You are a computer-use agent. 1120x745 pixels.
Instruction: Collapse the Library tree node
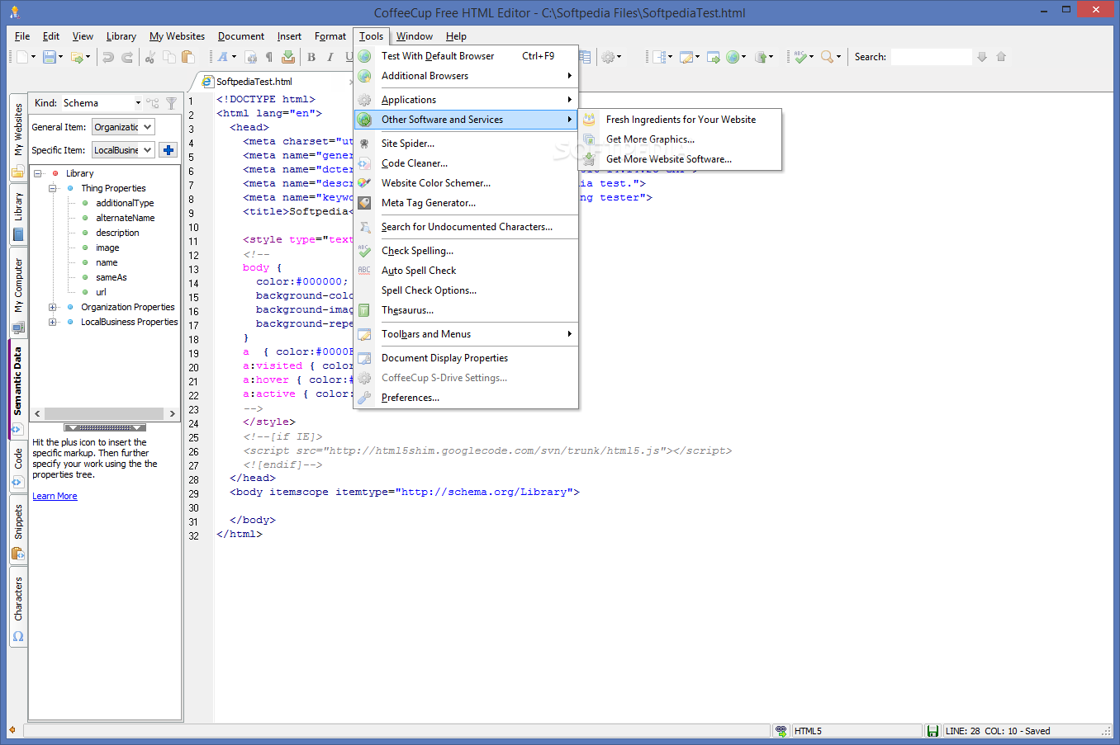[38, 173]
